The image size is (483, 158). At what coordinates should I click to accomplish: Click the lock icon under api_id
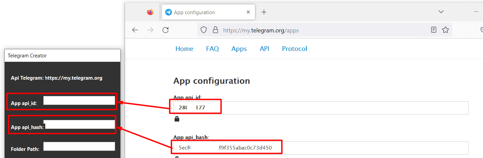coord(177,119)
